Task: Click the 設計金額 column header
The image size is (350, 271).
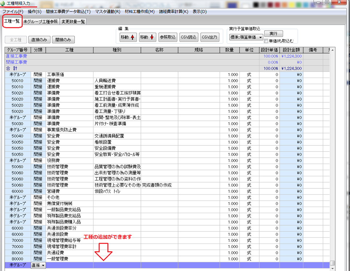Action: pyautogui.click(x=291, y=50)
